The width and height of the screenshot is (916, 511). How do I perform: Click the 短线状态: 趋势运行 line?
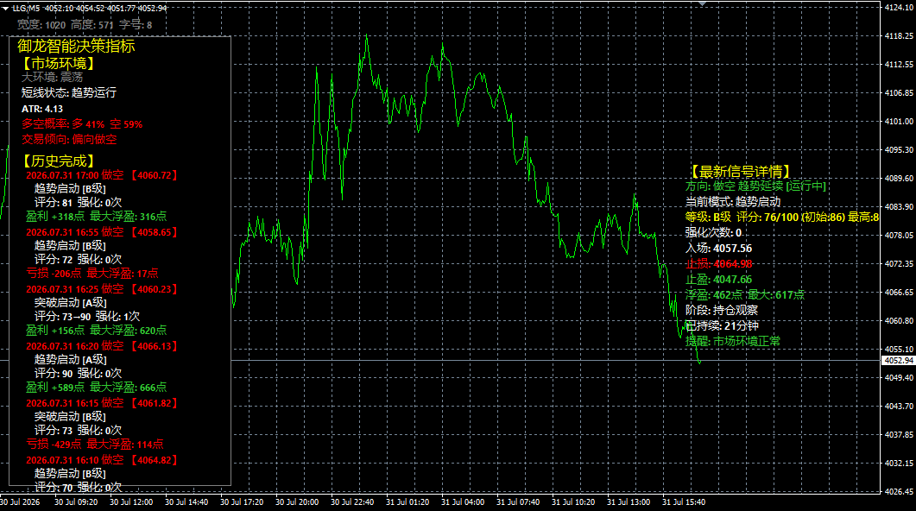(x=69, y=92)
